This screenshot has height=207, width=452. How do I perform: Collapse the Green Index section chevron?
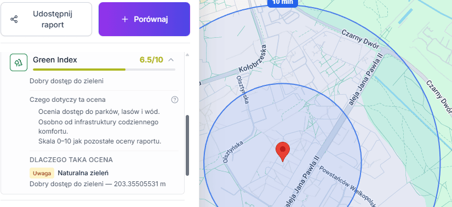pos(171,60)
